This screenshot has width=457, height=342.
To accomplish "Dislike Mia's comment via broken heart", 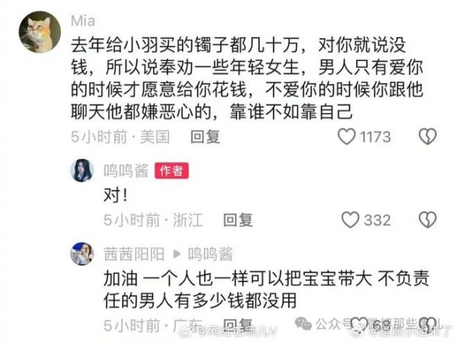I will pos(427,136).
